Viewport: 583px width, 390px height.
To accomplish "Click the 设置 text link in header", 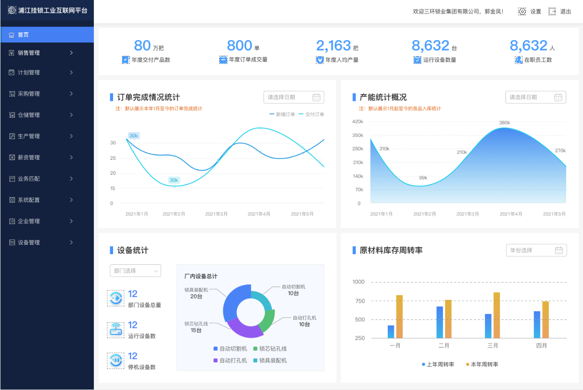I will [535, 12].
